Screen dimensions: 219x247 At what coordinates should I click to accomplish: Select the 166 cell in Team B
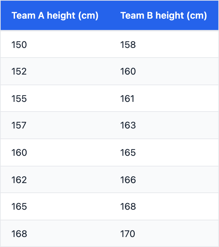point(128,180)
